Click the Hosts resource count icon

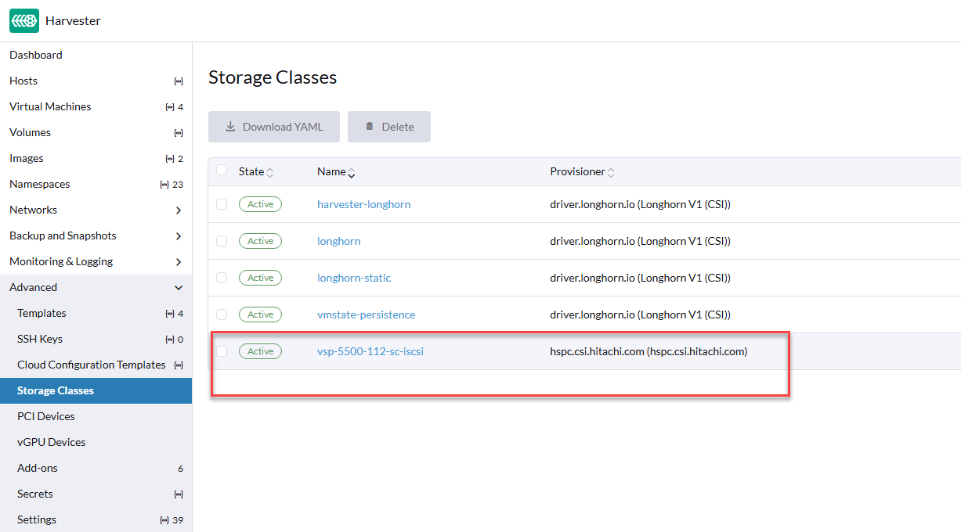click(179, 81)
